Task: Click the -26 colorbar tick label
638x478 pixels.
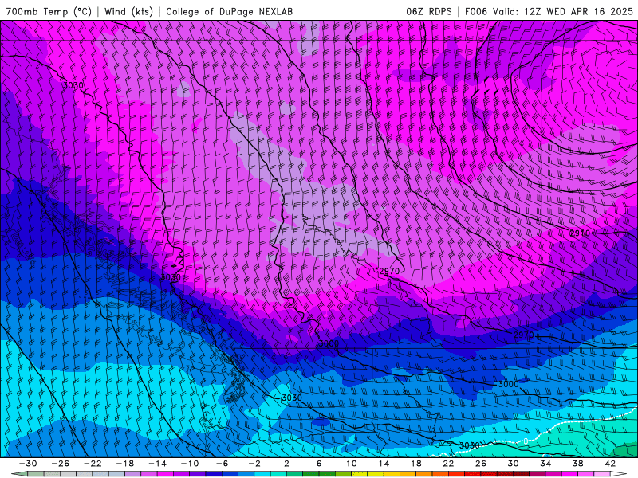Action: pyautogui.click(x=61, y=464)
